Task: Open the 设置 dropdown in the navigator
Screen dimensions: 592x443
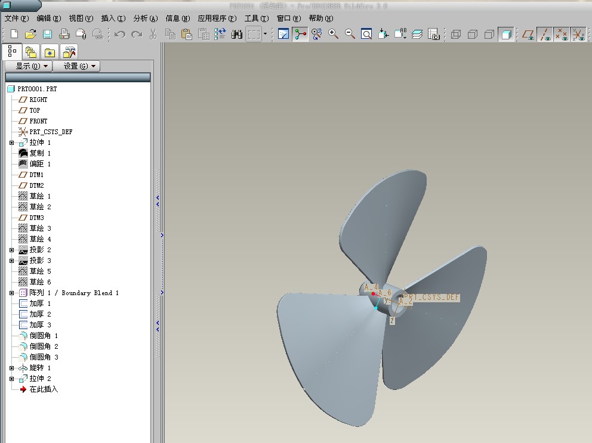Action: coord(76,66)
